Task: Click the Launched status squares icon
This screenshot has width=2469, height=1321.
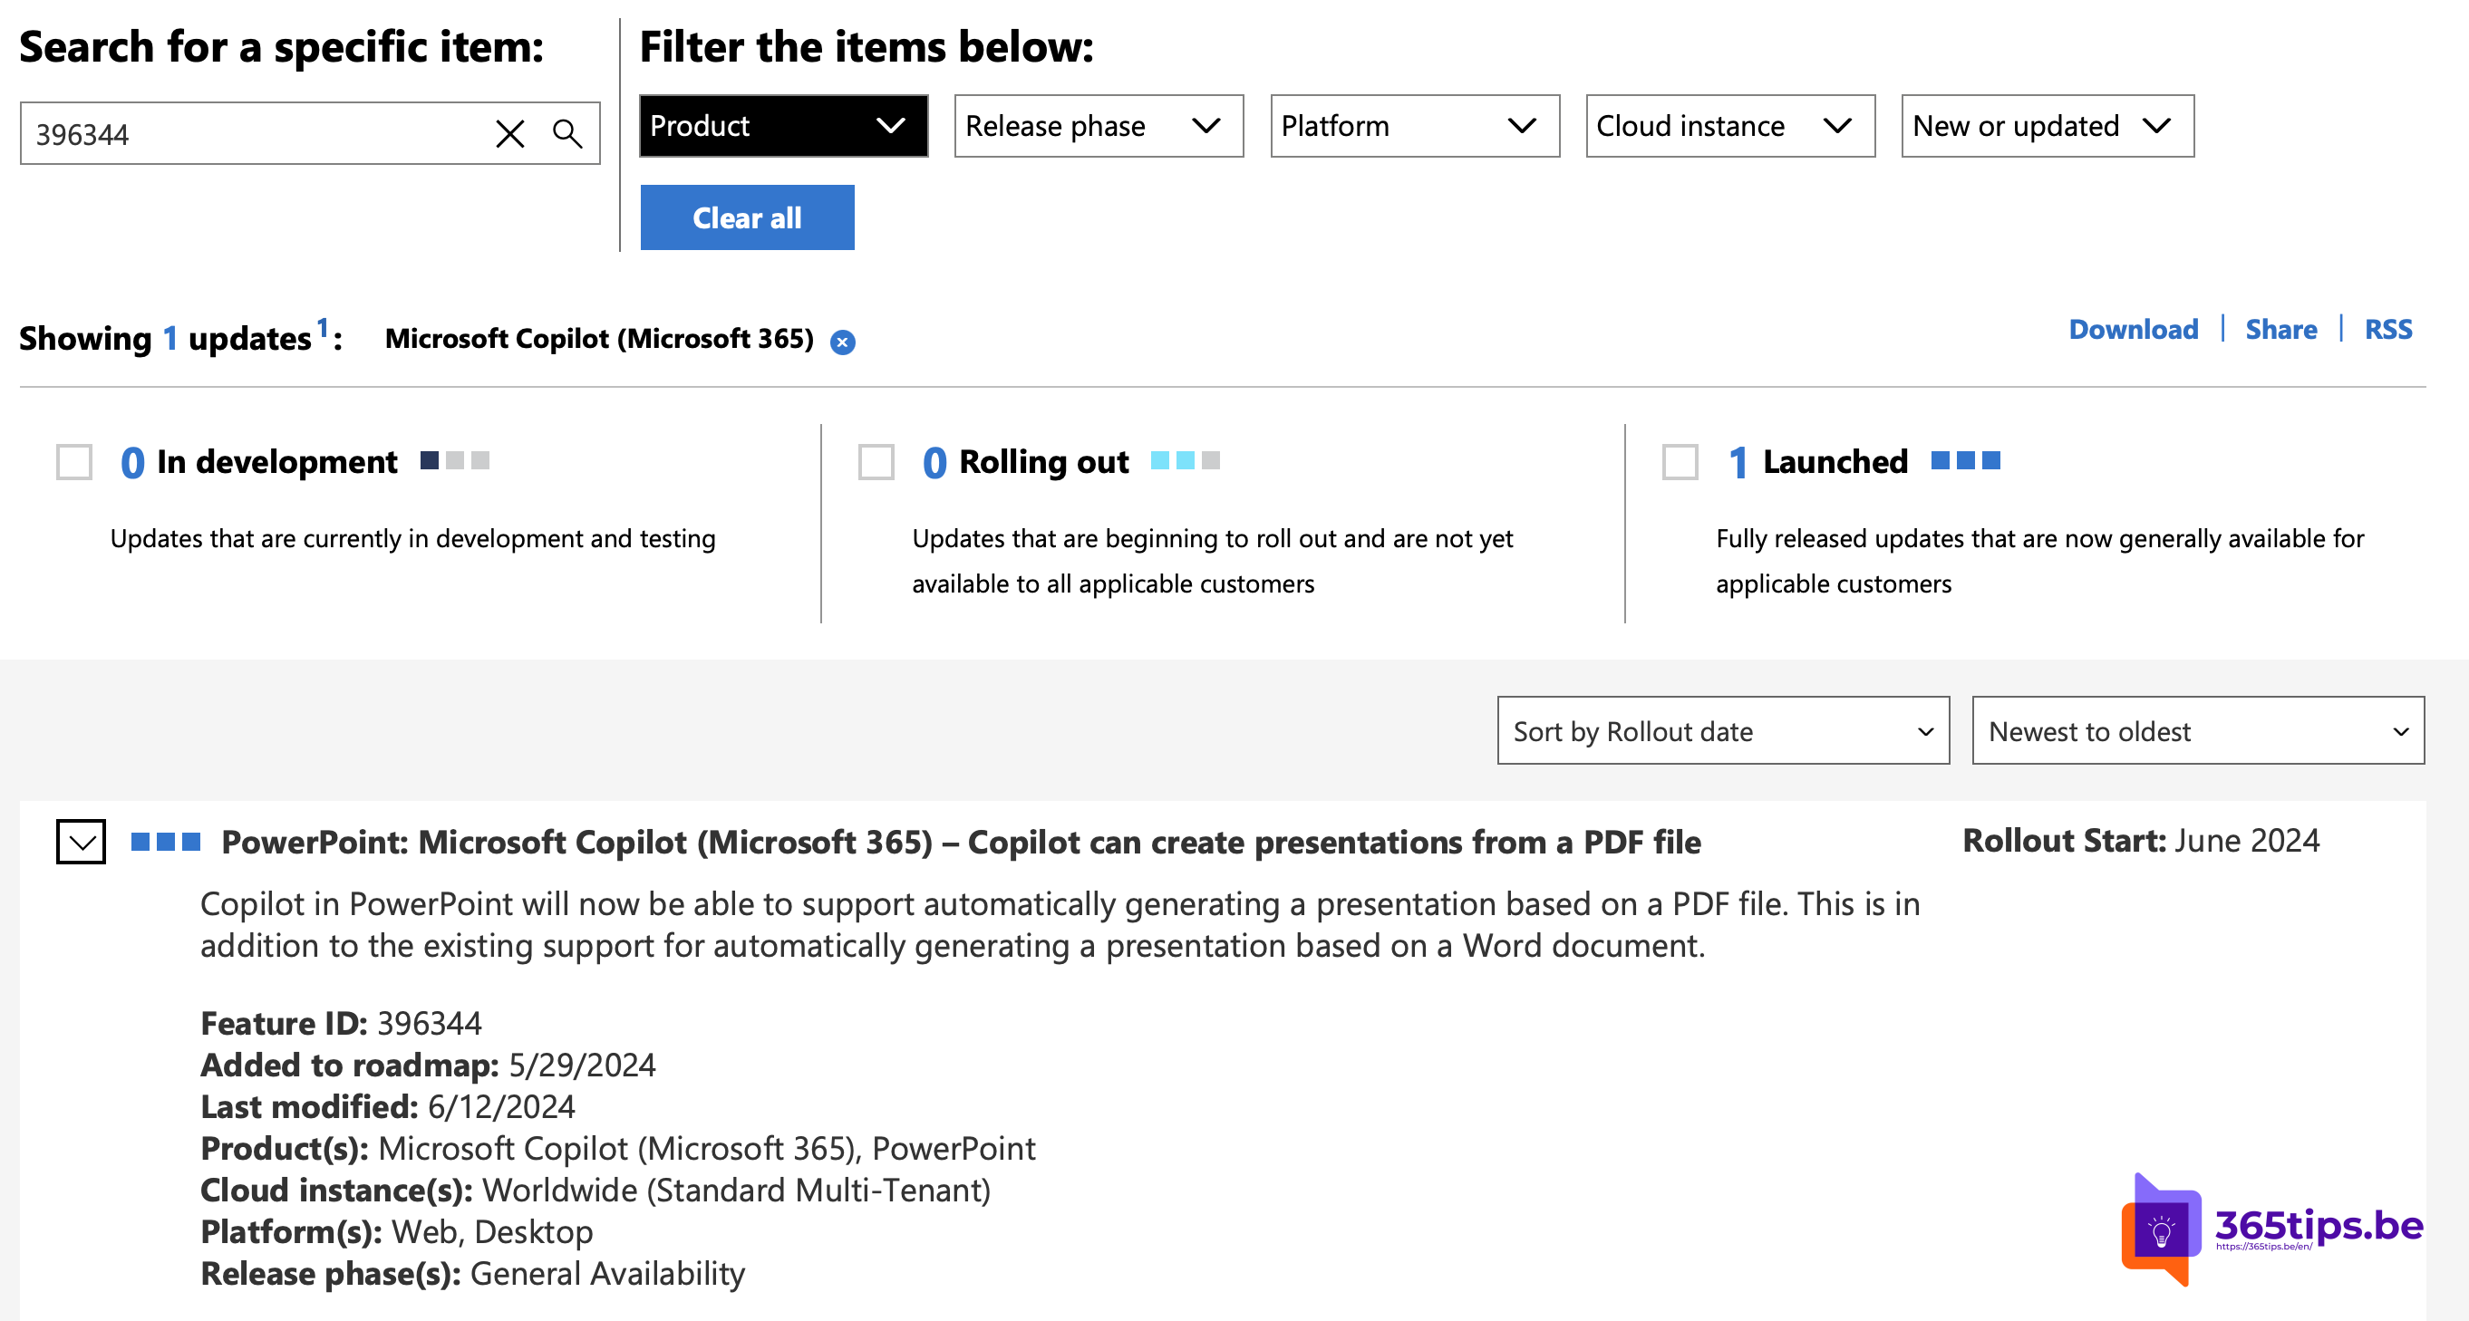Action: point(1965,461)
